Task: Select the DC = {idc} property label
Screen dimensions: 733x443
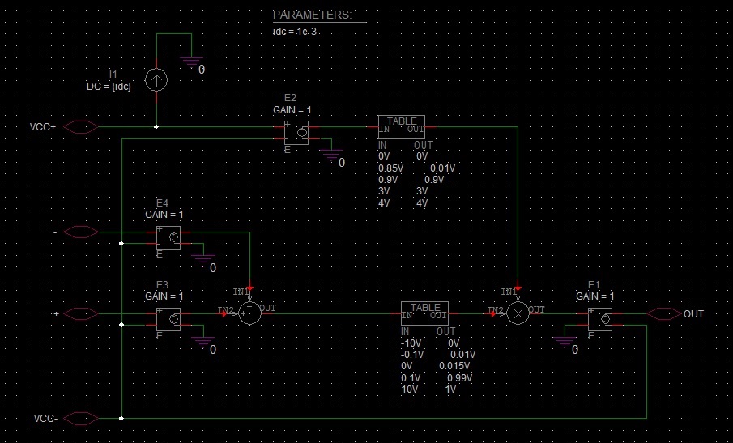Action: click(109, 87)
